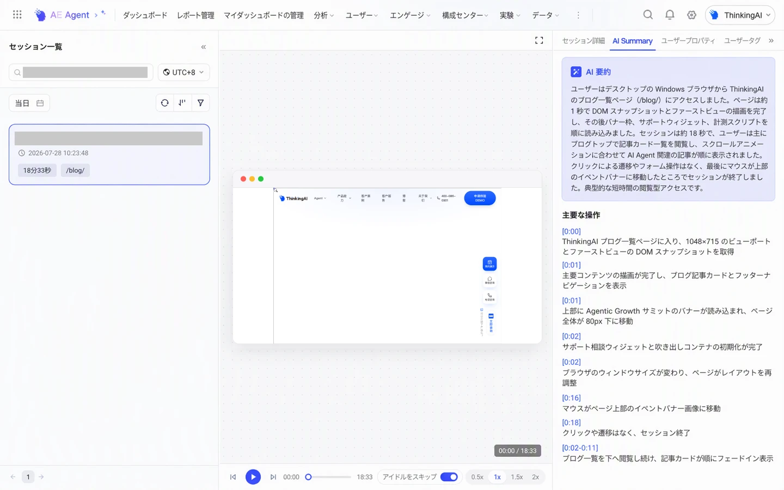The image size is (784, 490).
Task: Switch to the セッション詳細 tab
Action: pos(583,41)
